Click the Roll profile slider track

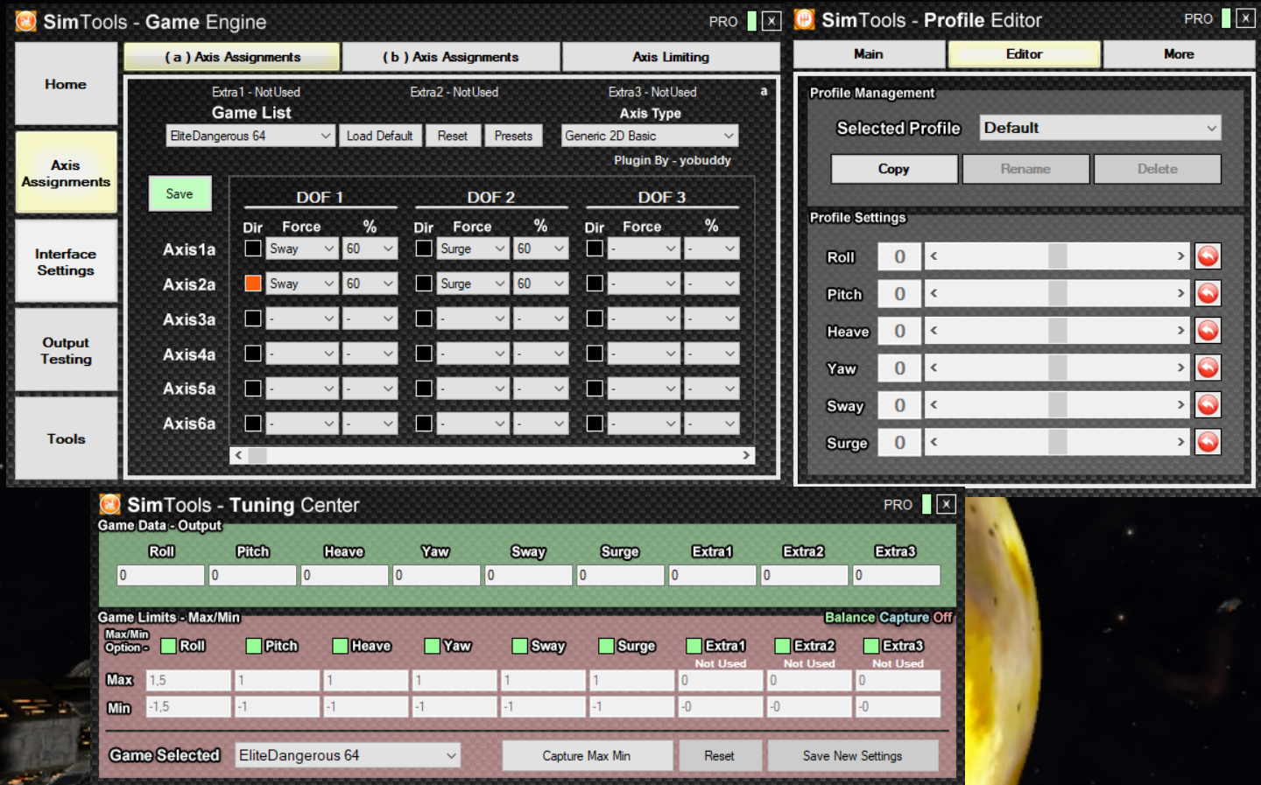point(1057,256)
